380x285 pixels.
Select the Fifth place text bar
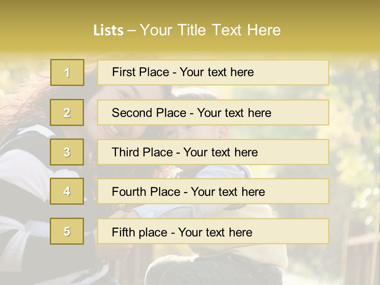point(213,231)
